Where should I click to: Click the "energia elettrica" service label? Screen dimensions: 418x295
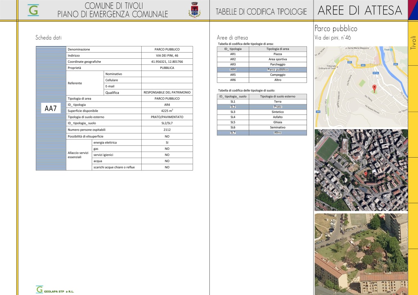(x=105, y=143)
